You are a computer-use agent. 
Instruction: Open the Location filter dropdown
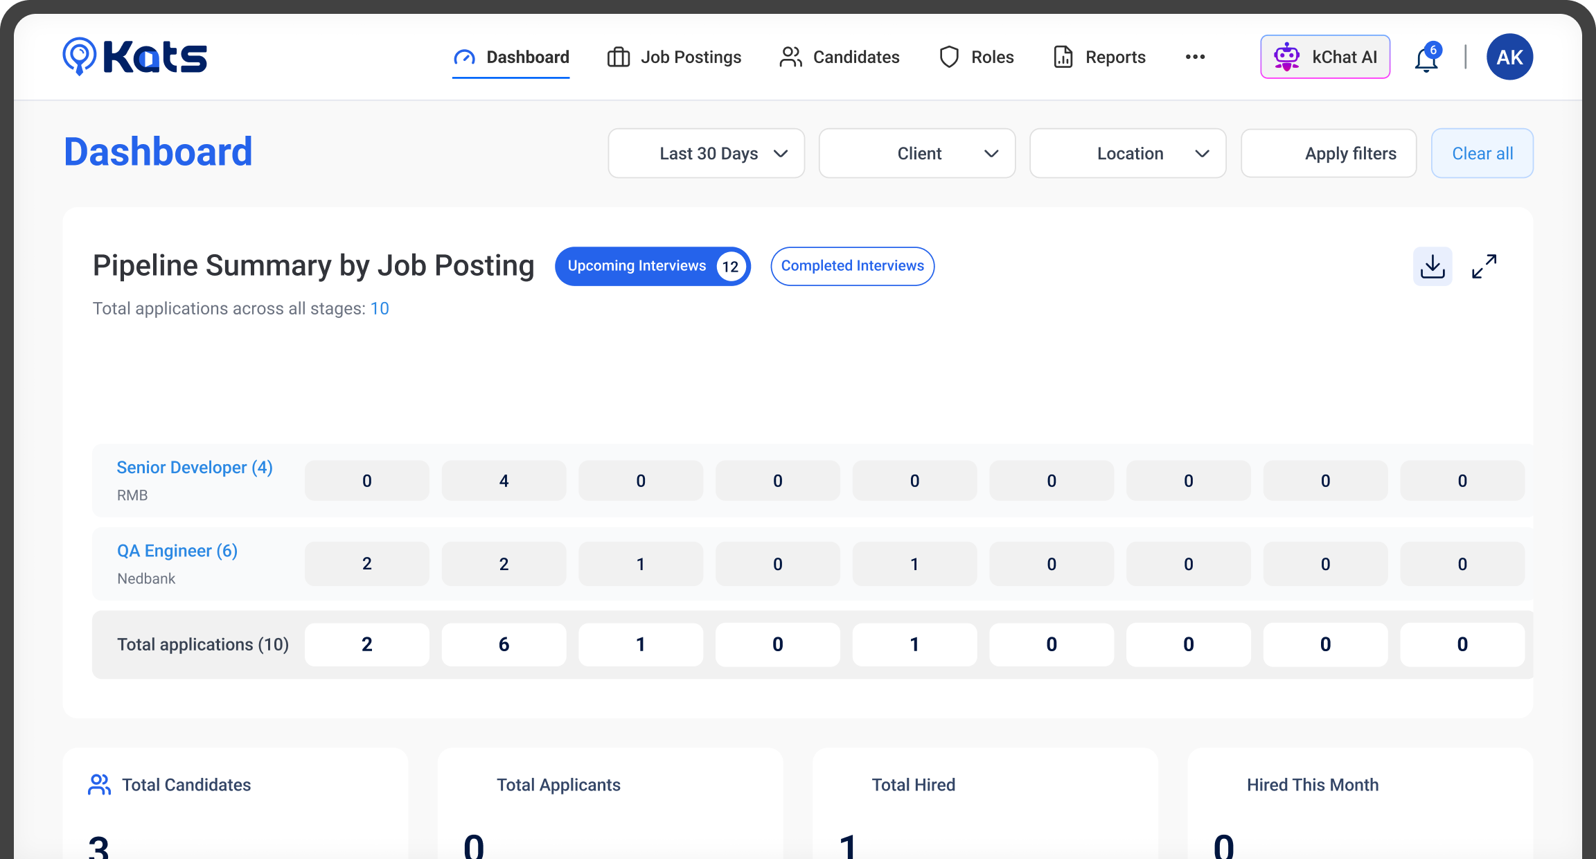pyautogui.click(x=1127, y=153)
